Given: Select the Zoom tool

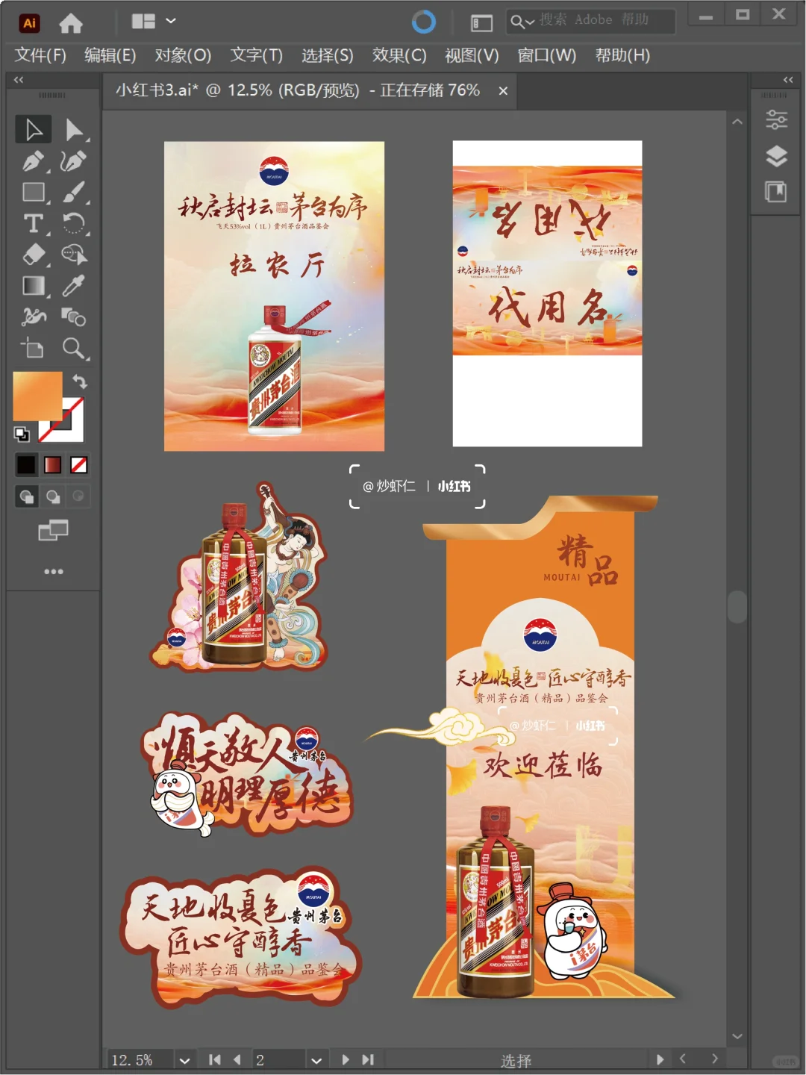Looking at the screenshot, I should click(73, 349).
